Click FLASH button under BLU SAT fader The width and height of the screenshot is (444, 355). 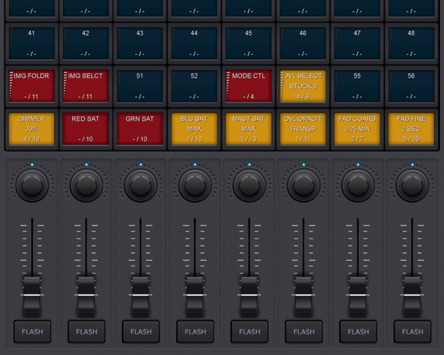point(195,331)
